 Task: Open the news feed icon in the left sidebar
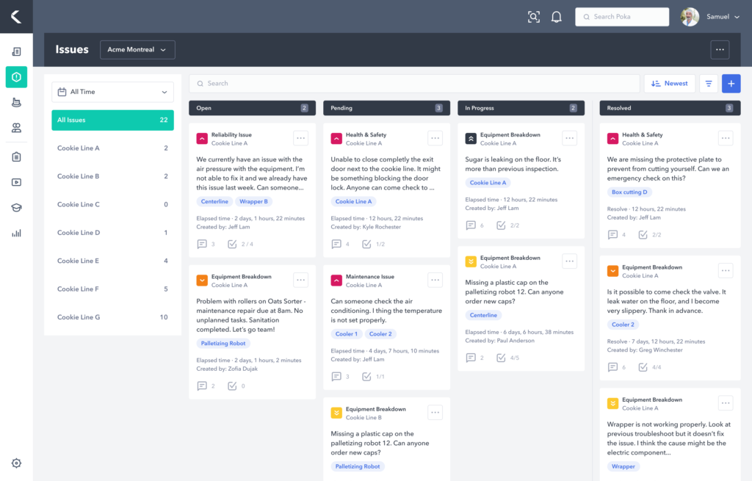[16, 51]
